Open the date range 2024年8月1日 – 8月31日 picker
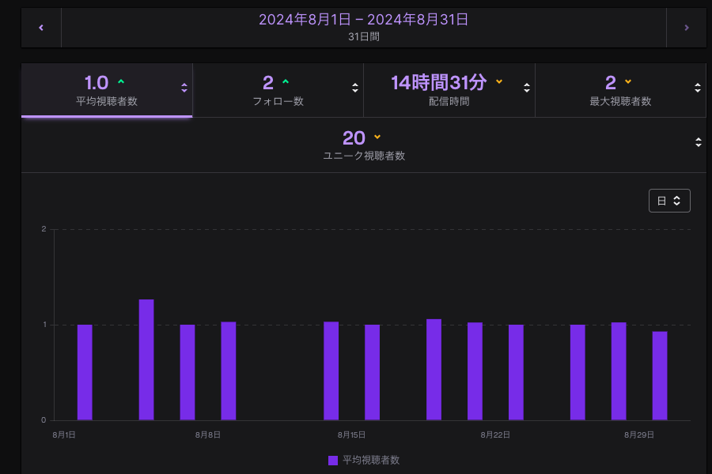The height and width of the screenshot is (474, 712). pos(364,27)
